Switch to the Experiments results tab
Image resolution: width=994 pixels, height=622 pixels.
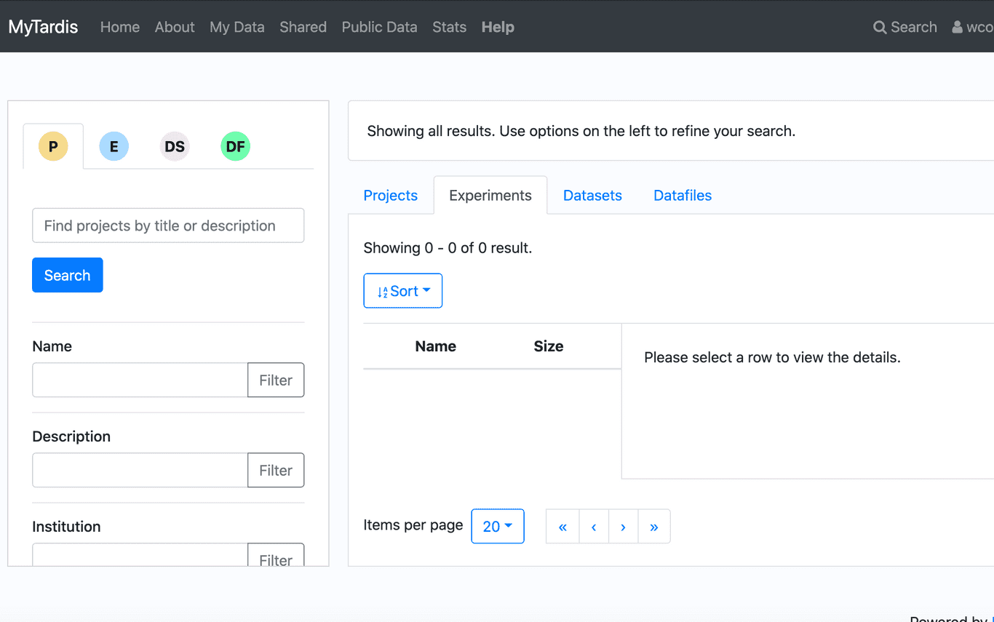(x=490, y=195)
